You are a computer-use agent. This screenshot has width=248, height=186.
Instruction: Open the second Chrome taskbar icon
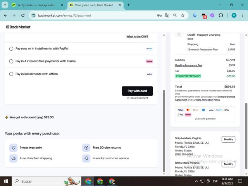point(100,181)
